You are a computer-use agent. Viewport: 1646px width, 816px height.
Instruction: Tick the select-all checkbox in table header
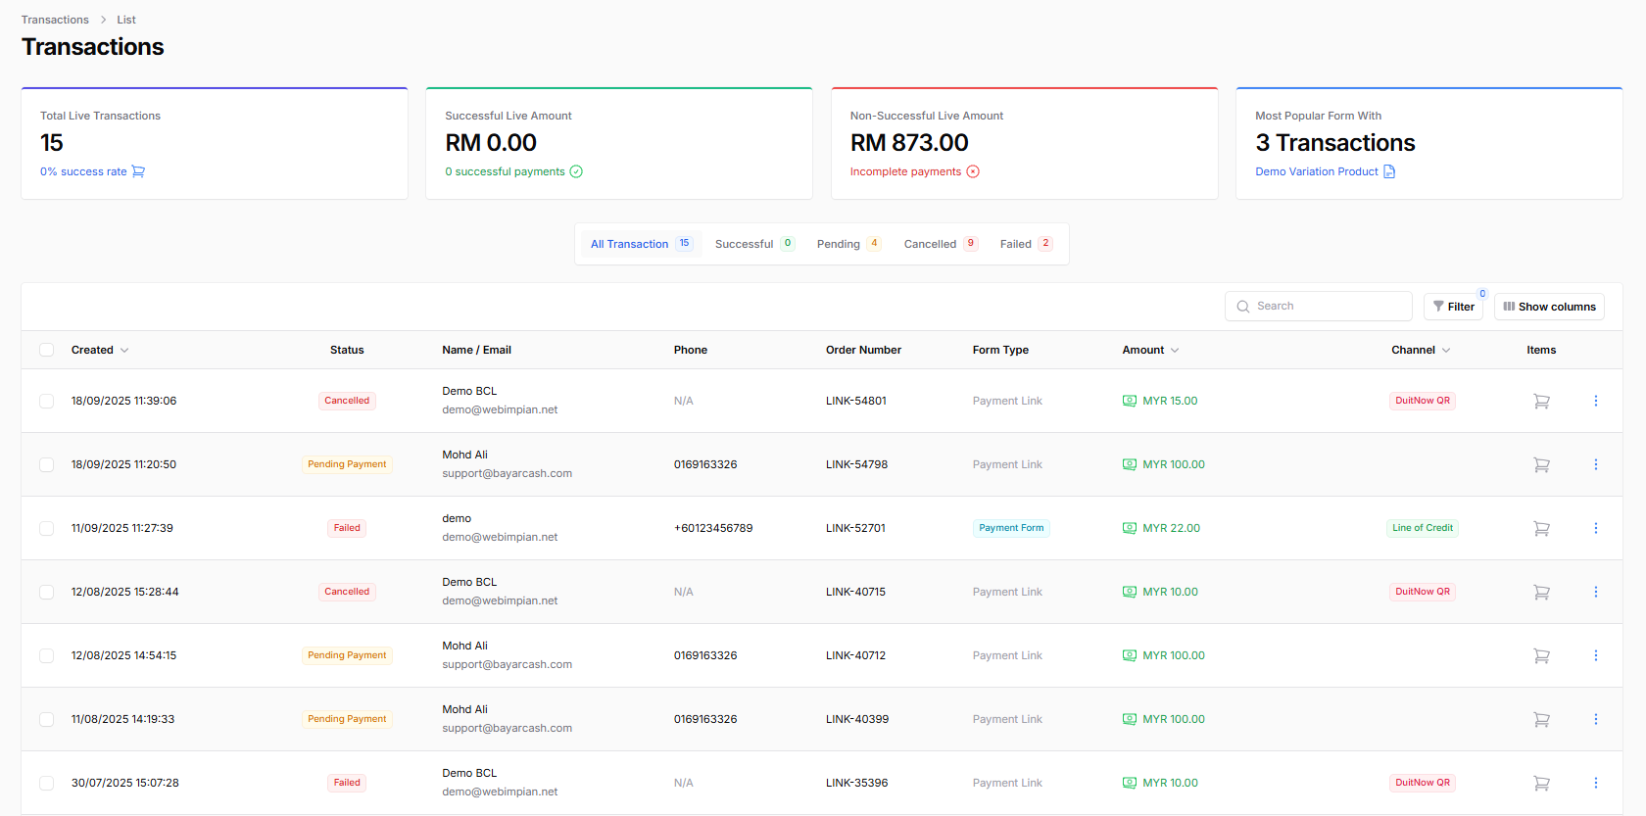[x=46, y=350]
